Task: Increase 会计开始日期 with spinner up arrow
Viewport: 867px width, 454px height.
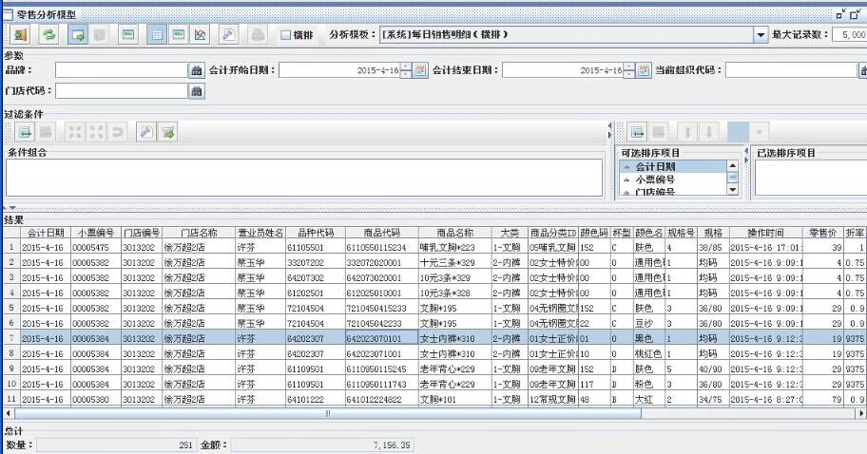Action: pos(406,66)
